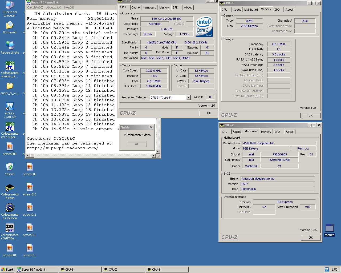Click Super PI scroll down arrow
The image size is (341, 273).
pyautogui.click(x=158, y=151)
